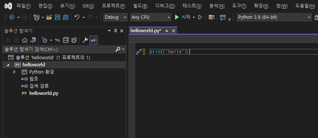Click the New Project toolbar icon
The width and height of the screenshot is (318, 138).
36,17
